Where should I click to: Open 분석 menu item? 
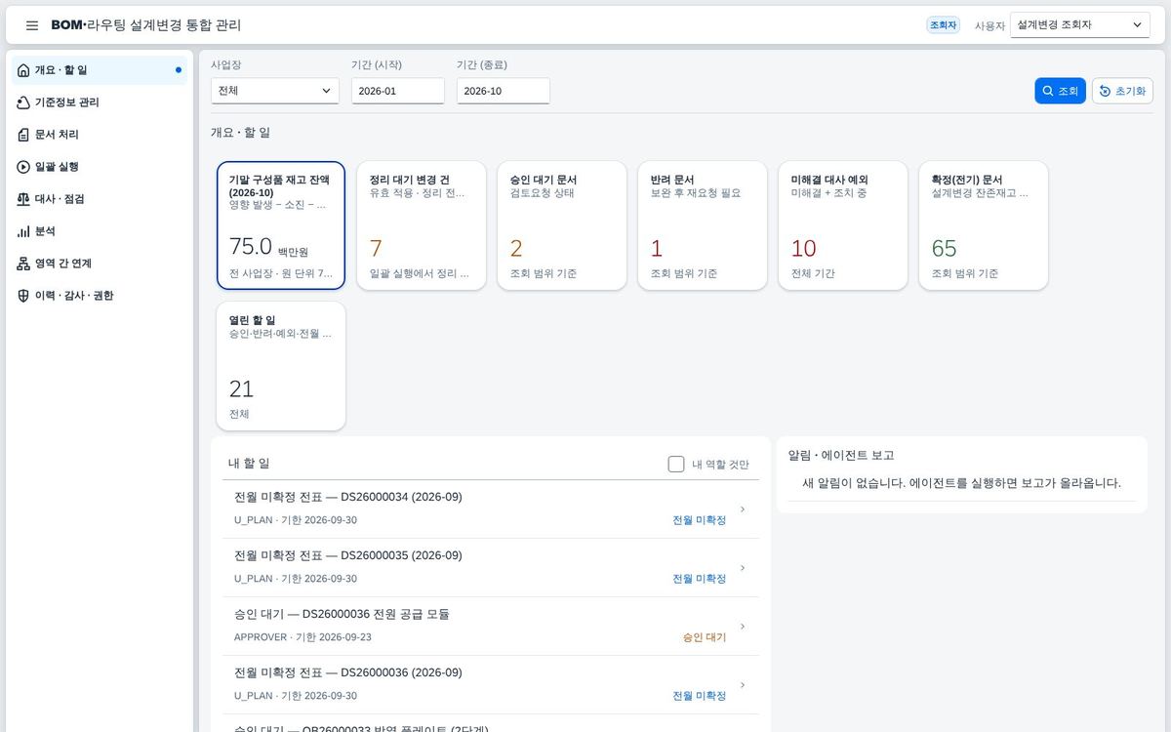pos(100,231)
